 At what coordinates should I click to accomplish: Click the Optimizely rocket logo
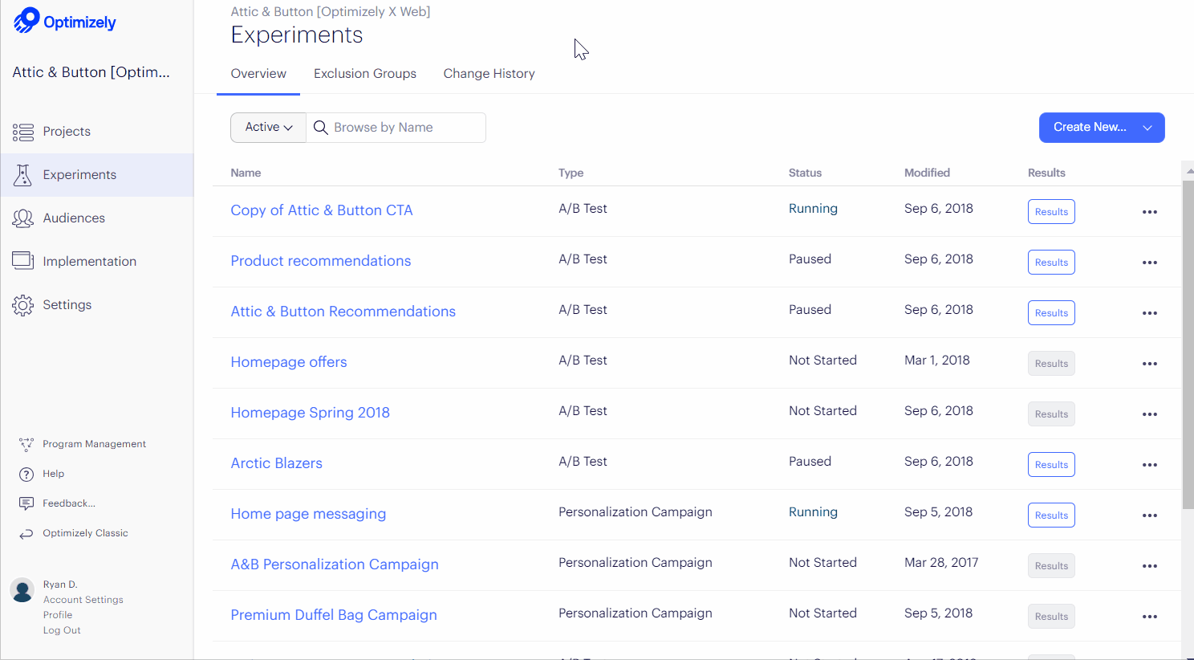pyautogui.click(x=26, y=20)
